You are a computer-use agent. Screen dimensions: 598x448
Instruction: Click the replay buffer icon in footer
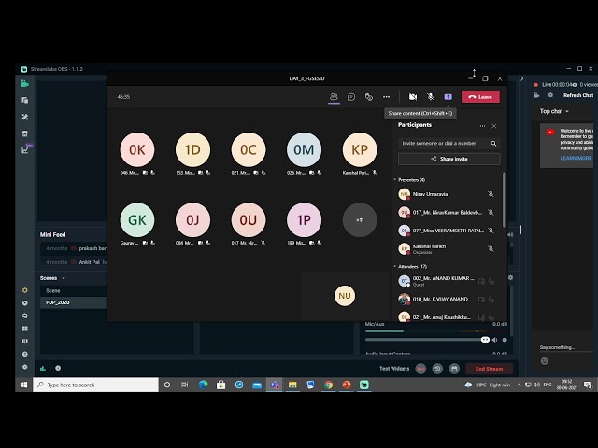[x=437, y=369]
